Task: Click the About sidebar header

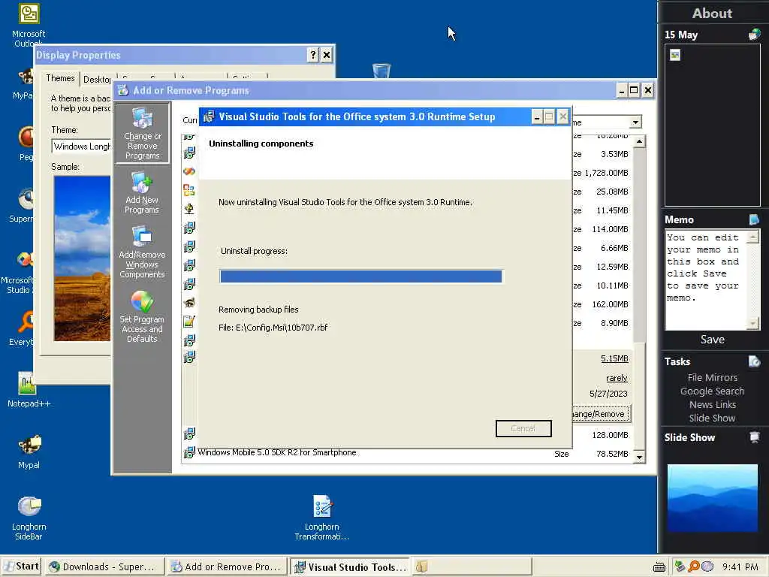Action: pos(712,14)
